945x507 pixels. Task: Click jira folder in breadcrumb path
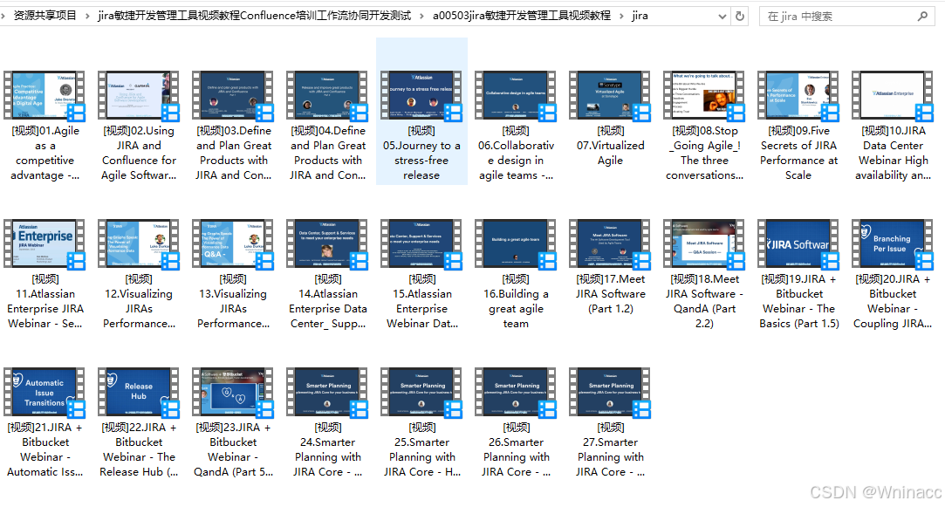pos(640,16)
